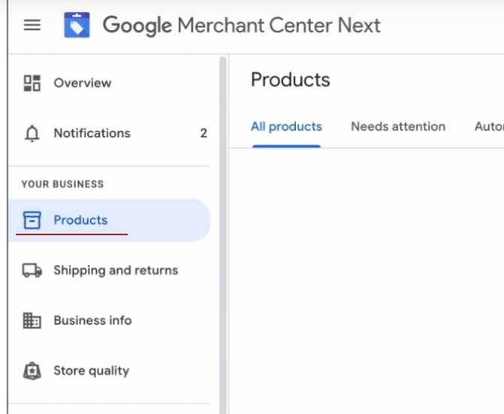Open the Needs attention tab
Image resolution: width=504 pixels, height=414 pixels.
398,126
